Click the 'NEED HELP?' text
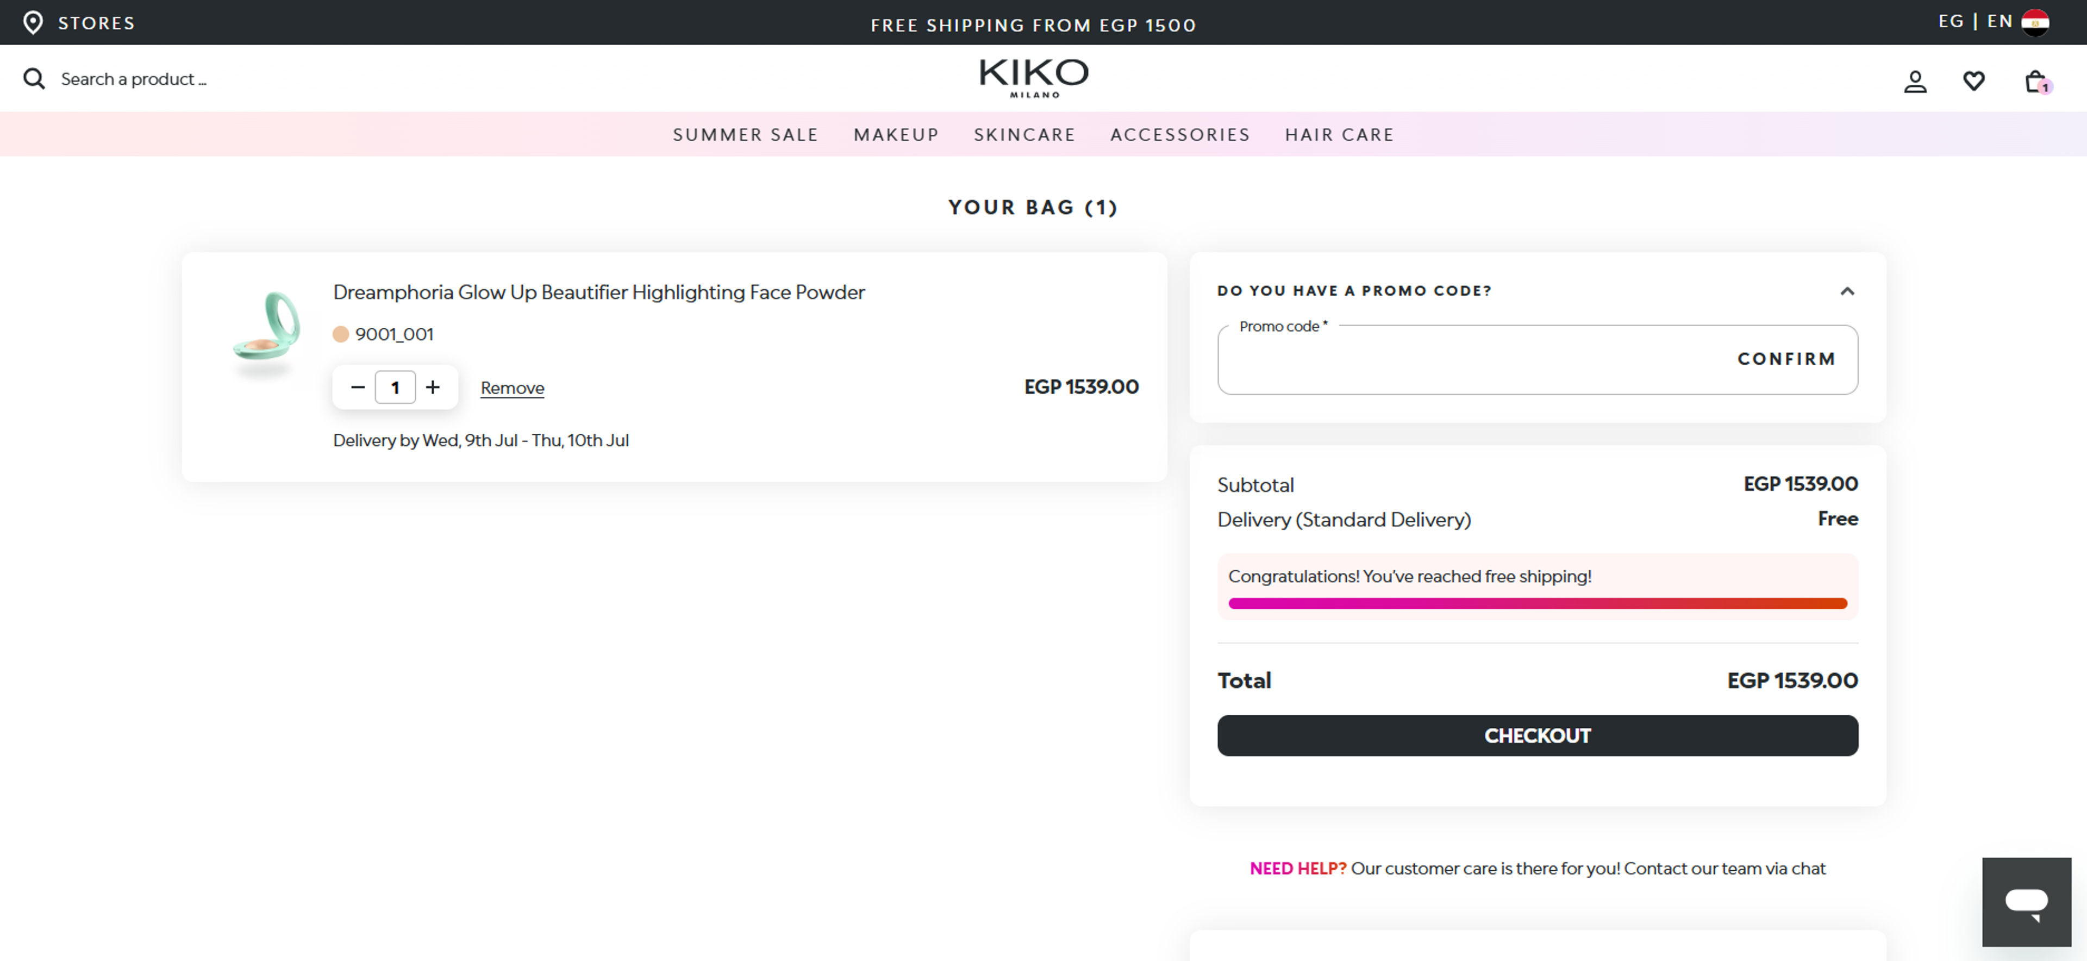2087x961 pixels. click(1297, 869)
